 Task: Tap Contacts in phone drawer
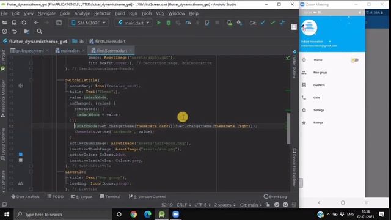[319, 85]
